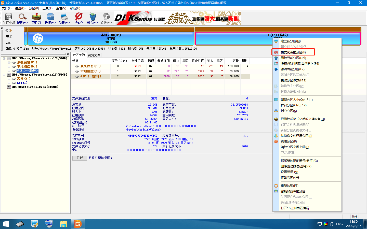Select 设置卷标 (V) menu entry
The height and width of the screenshot is (229, 367).
[x=307, y=172]
